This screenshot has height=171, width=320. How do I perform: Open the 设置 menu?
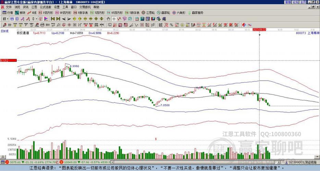(57, 7)
